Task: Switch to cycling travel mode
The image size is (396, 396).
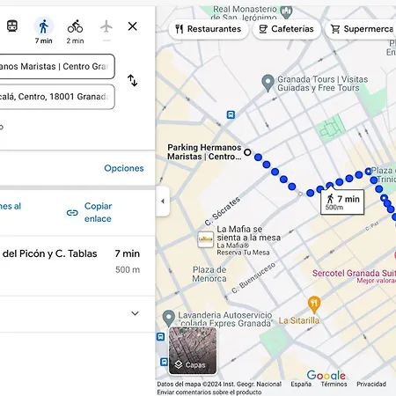Action: pos(75,26)
